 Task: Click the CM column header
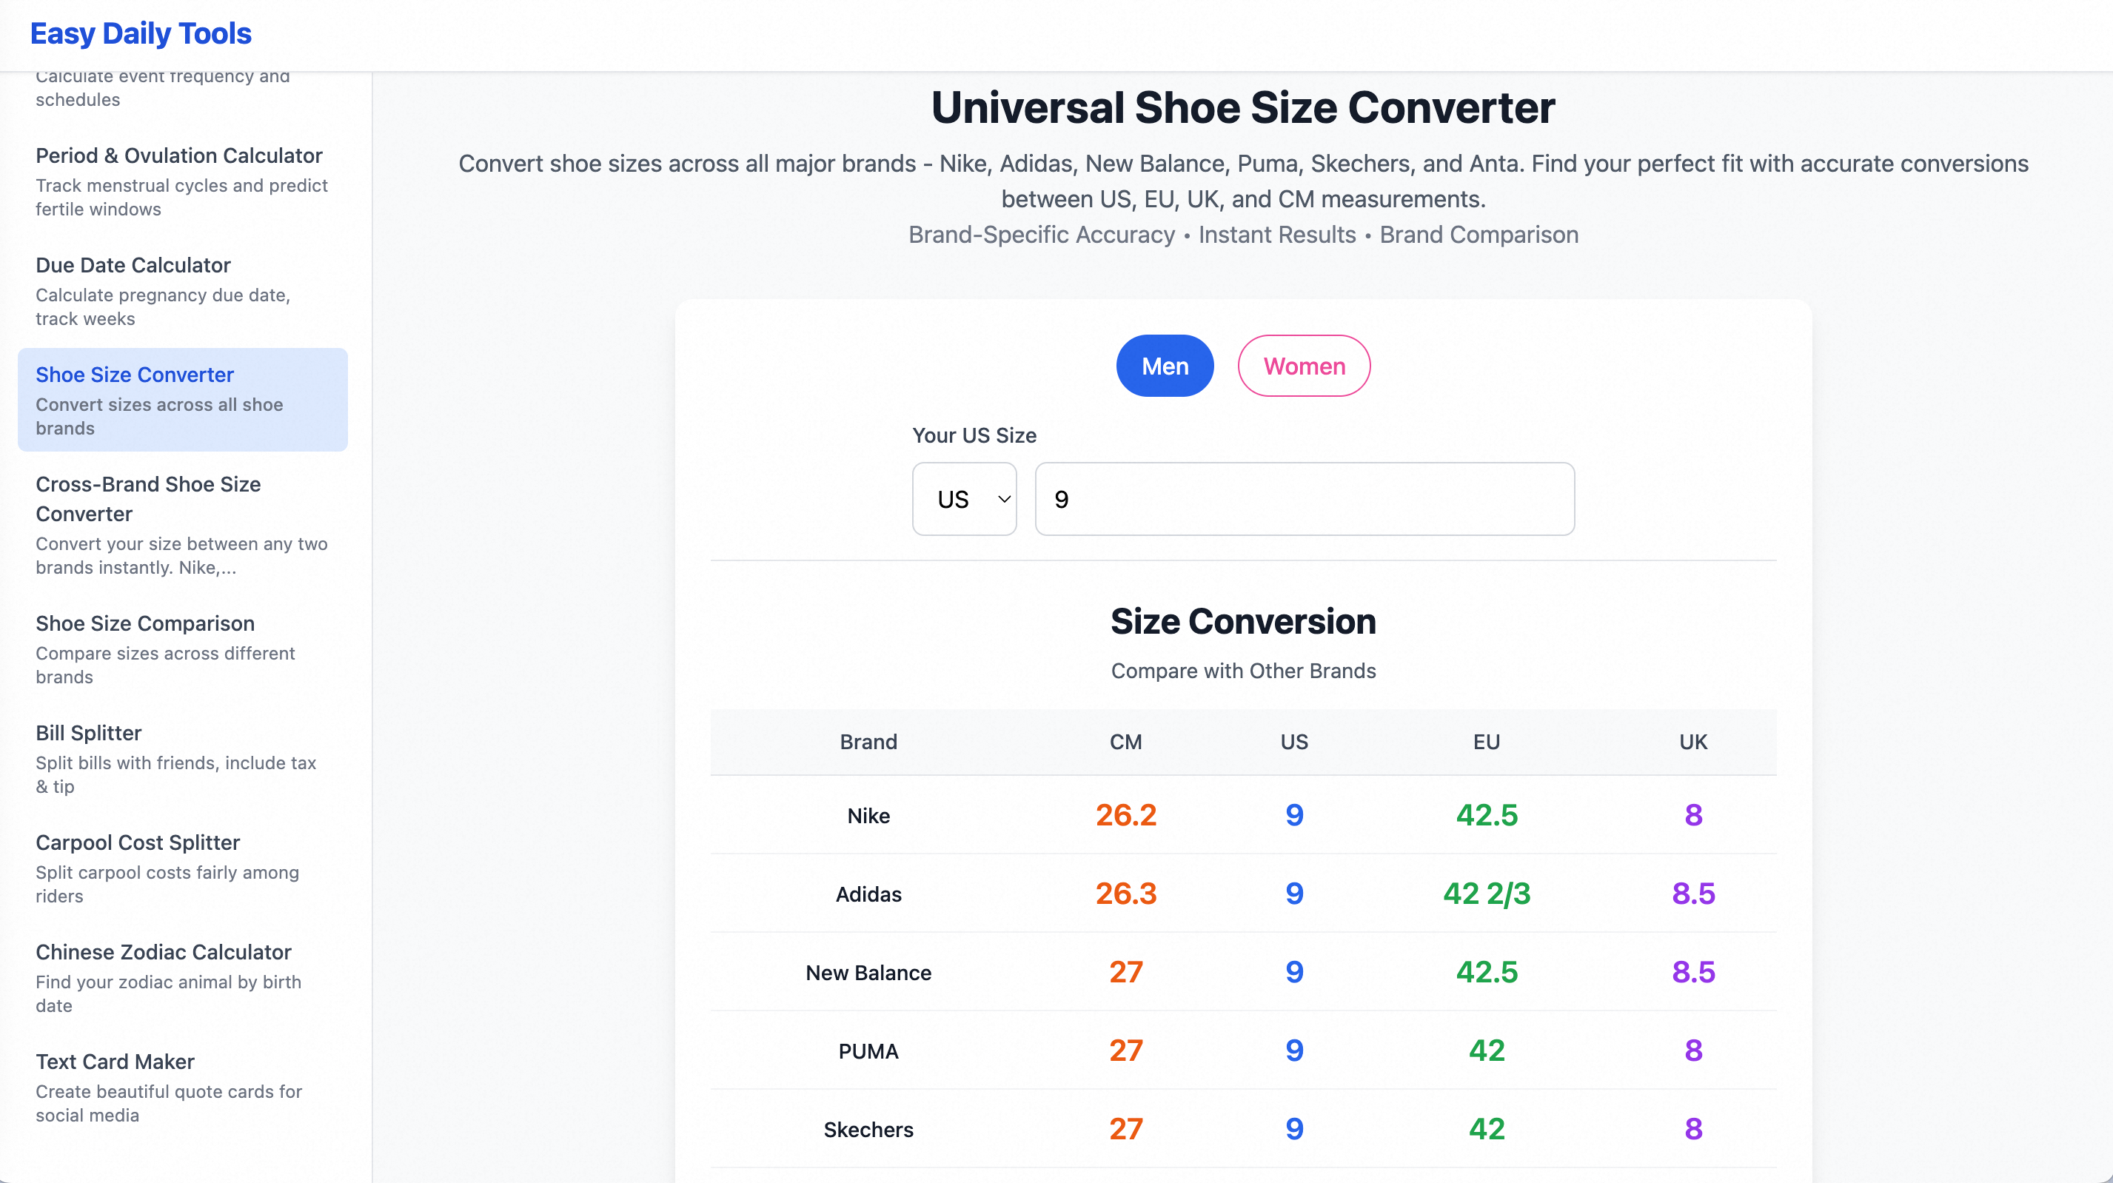[x=1125, y=742]
